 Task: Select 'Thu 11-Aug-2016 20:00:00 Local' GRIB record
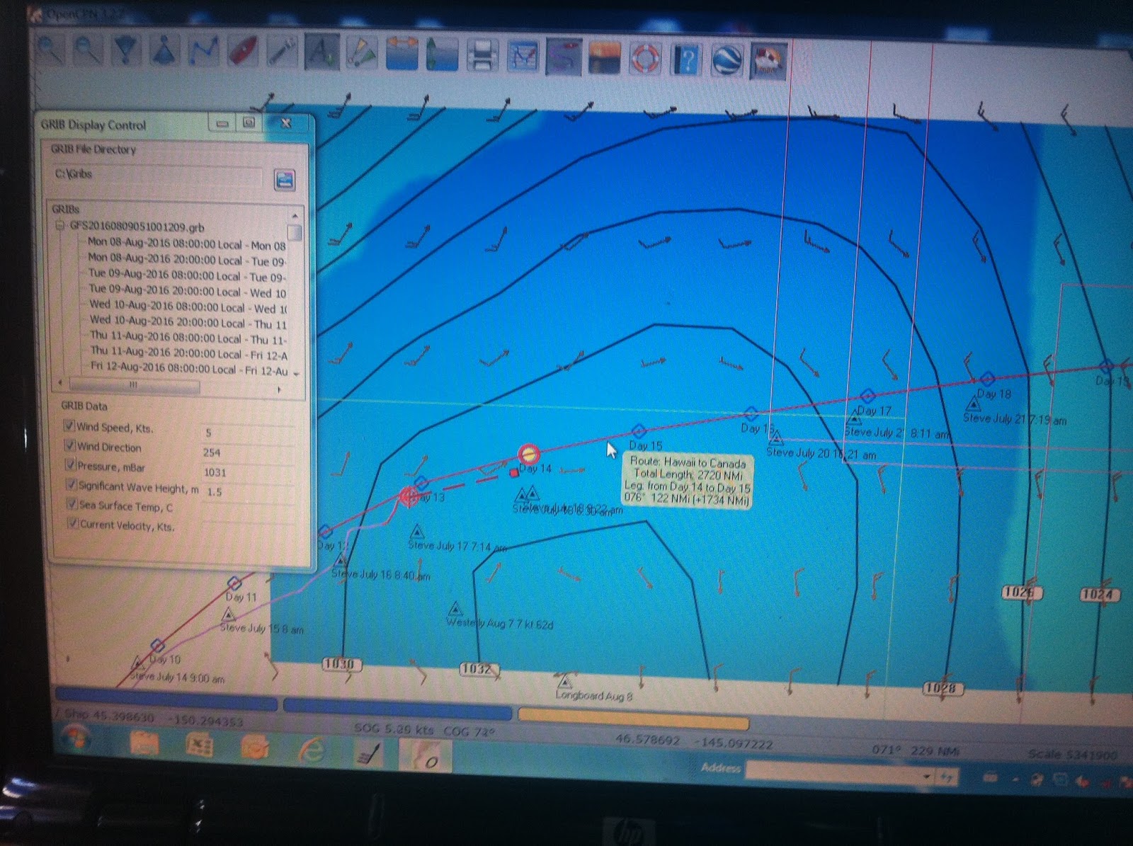189,353
